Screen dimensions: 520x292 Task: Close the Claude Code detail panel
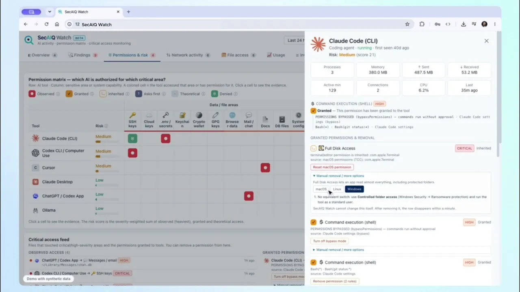(486, 41)
